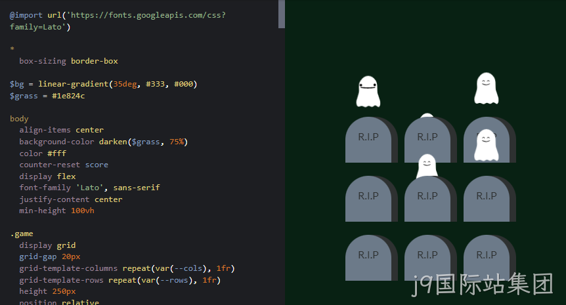Click the 'align-items center' line
The image size is (566, 305).
click(x=61, y=130)
